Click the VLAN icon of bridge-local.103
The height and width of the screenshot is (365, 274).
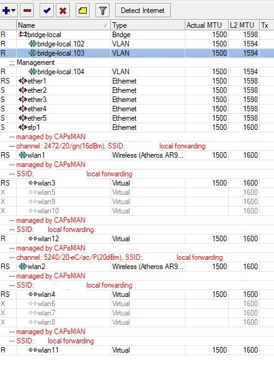pyautogui.click(x=32, y=53)
